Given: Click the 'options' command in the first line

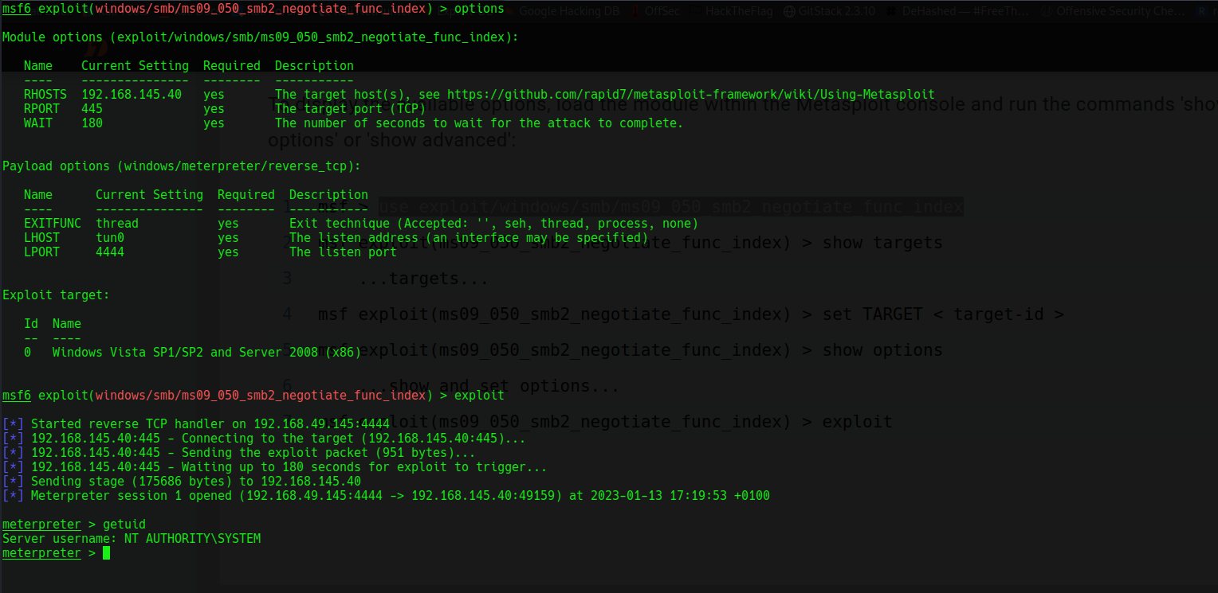Looking at the screenshot, I should [x=479, y=9].
